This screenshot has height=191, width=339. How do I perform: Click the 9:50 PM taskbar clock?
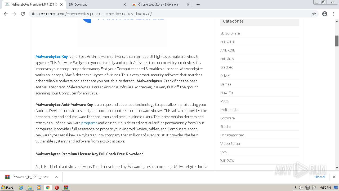(325, 188)
